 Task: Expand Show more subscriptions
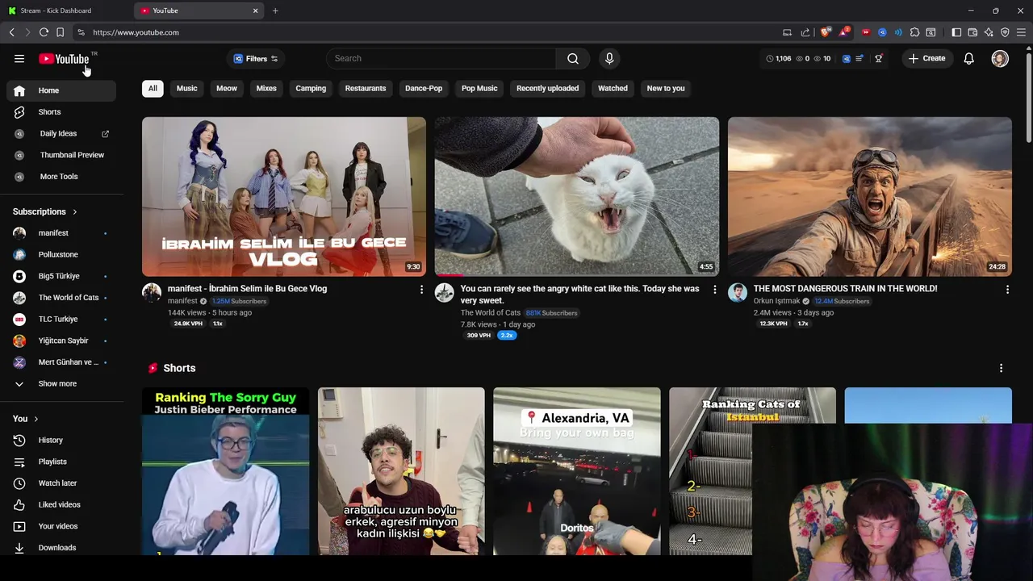tap(61, 384)
